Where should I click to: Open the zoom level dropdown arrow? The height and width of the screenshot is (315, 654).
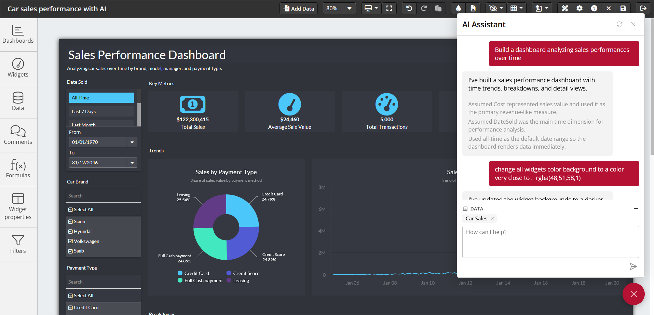click(x=349, y=9)
